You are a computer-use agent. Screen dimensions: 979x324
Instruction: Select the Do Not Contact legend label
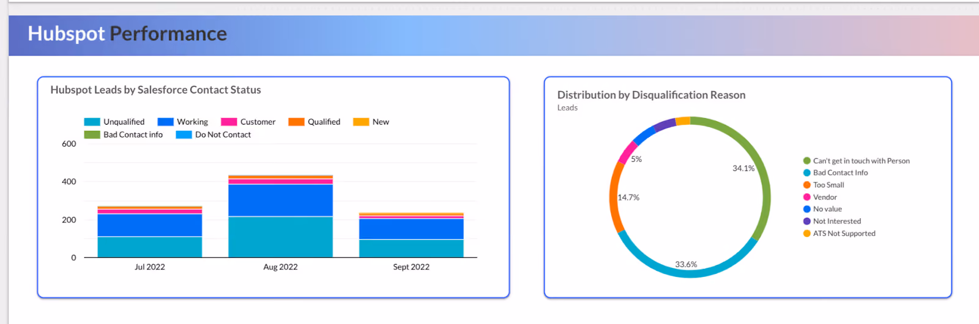pos(223,134)
